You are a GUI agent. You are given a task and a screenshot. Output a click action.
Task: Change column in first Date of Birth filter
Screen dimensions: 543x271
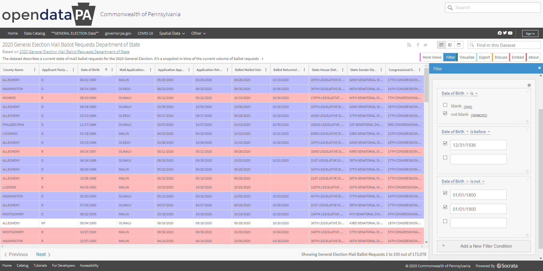455,93
